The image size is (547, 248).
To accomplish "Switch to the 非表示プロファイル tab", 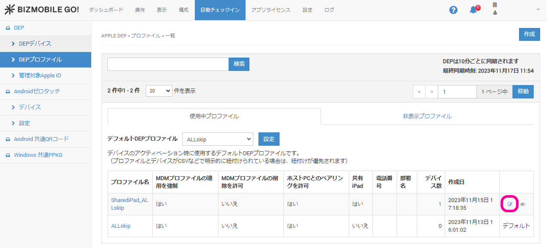I will click(427, 116).
